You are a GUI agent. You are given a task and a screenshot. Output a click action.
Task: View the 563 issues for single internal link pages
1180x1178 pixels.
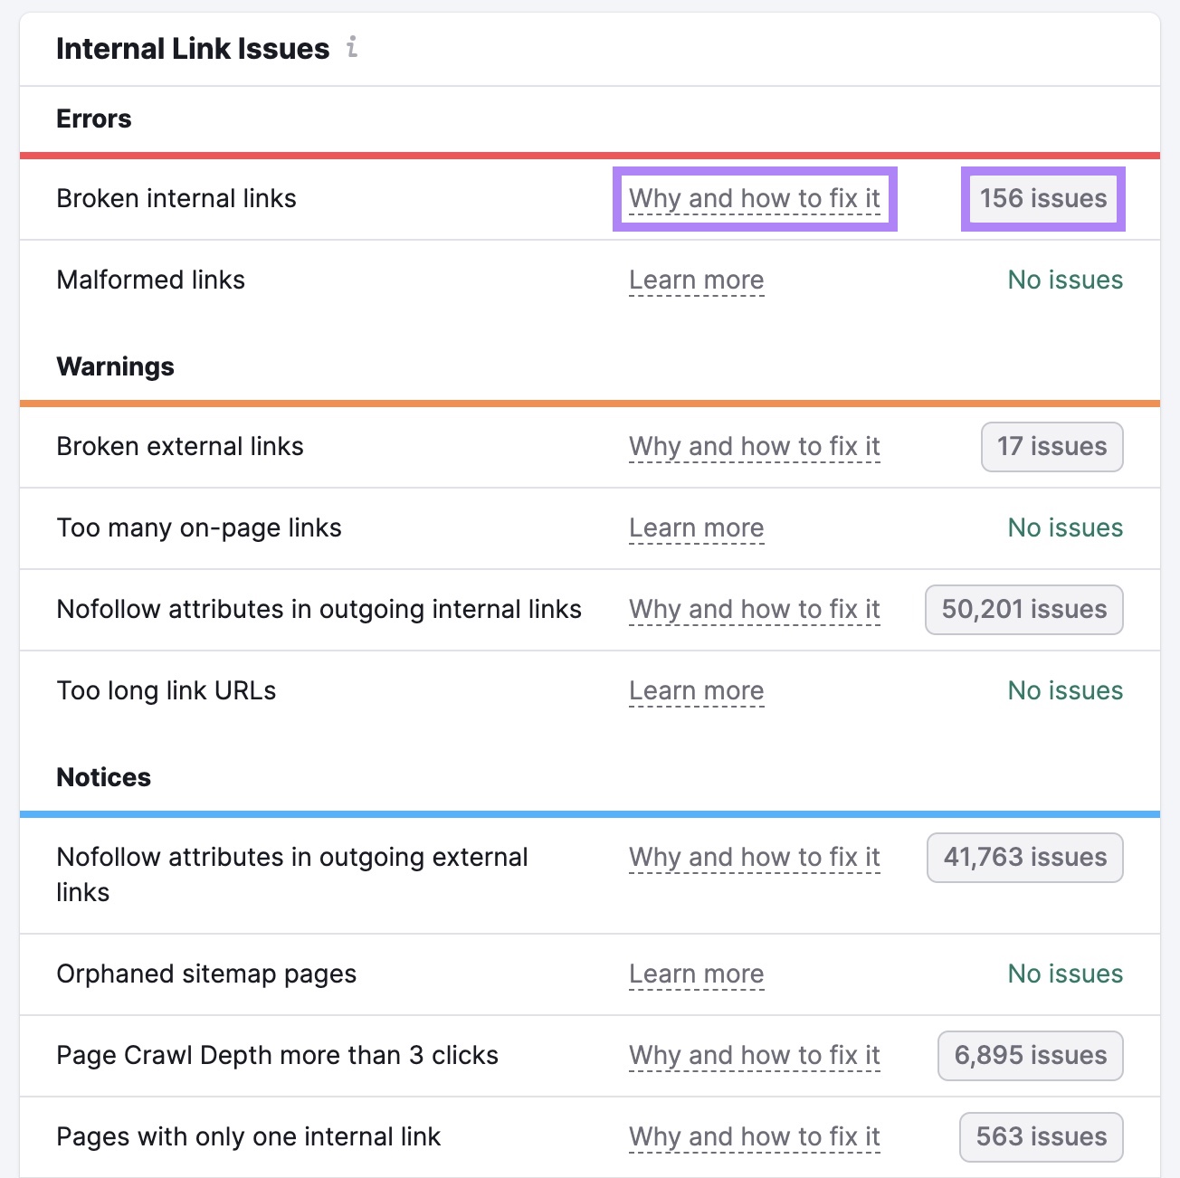click(x=1041, y=1136)
